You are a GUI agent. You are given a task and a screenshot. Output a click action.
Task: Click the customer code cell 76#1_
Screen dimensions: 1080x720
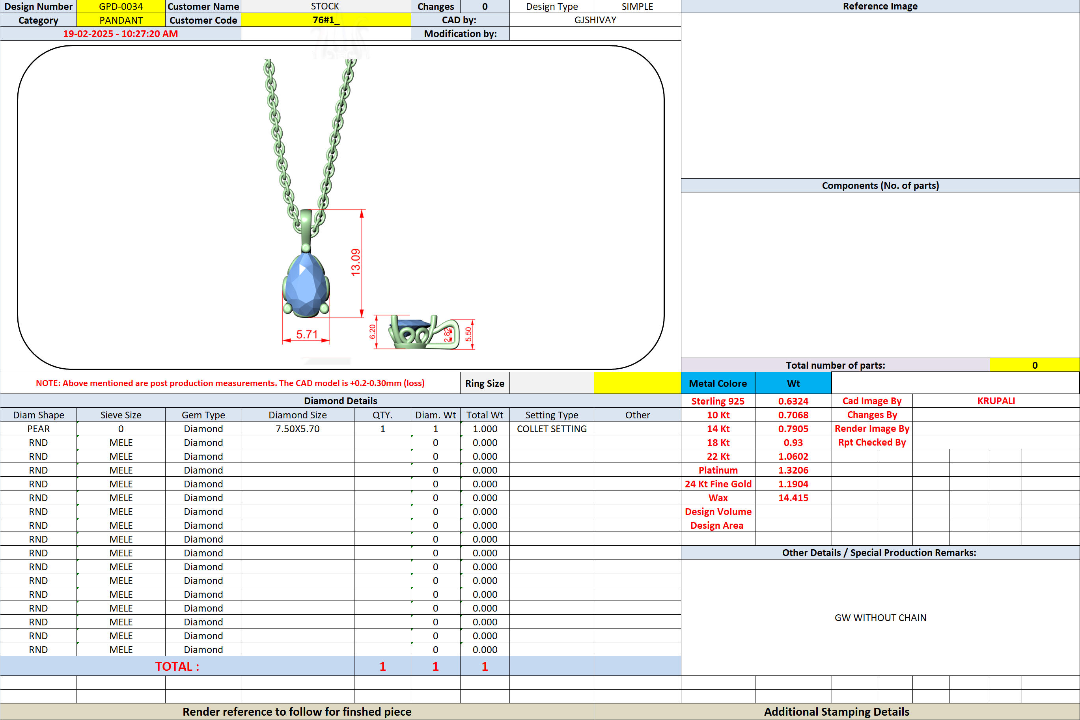tap(326, 20)
